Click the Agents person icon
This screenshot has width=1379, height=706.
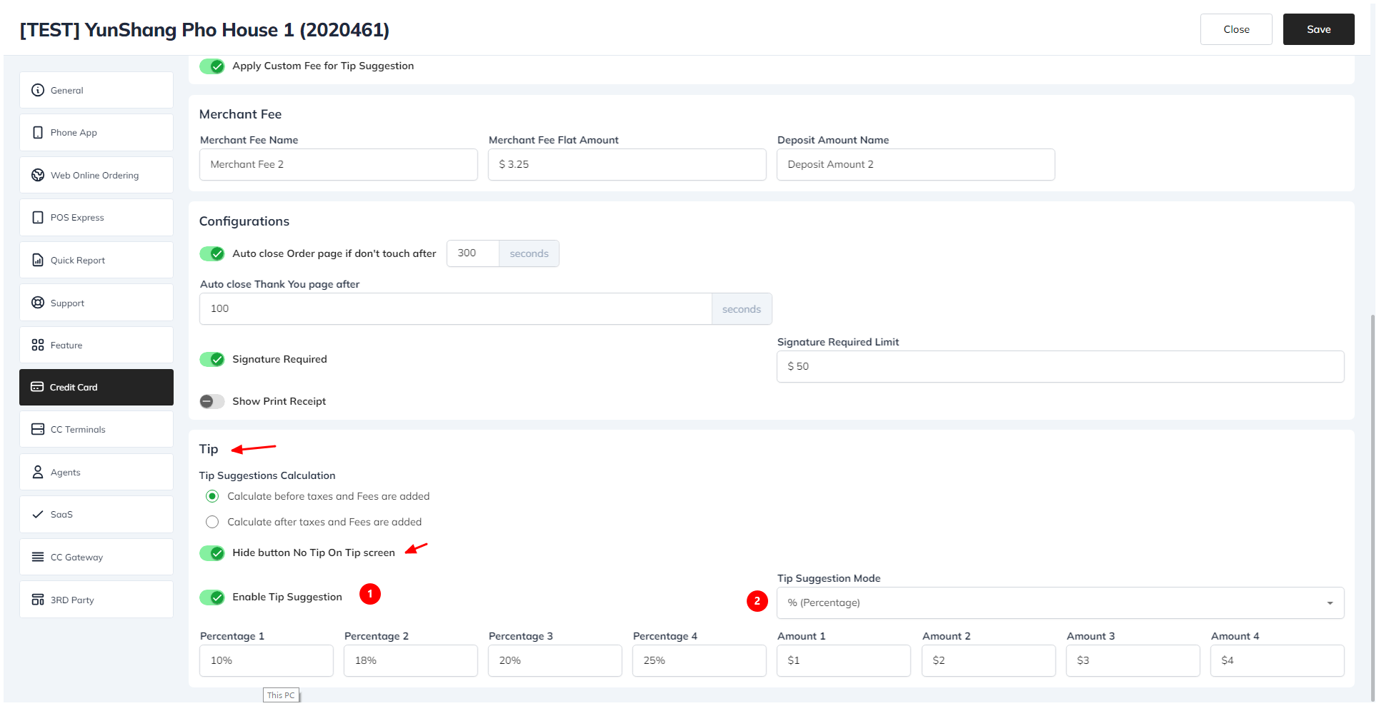pyautogui.click(x=38, y=473)
